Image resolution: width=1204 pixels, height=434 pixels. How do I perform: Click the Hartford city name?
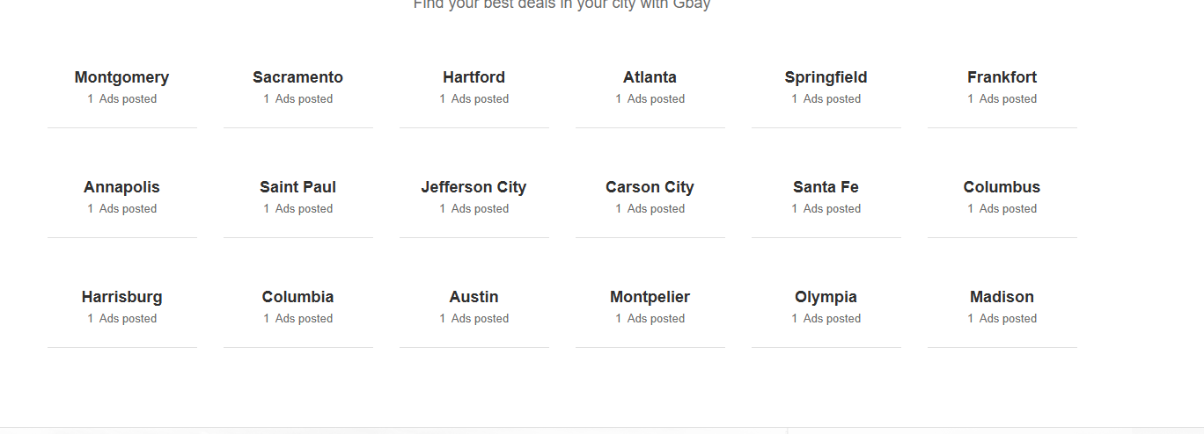pyautogui.click(x=474, y=77)
